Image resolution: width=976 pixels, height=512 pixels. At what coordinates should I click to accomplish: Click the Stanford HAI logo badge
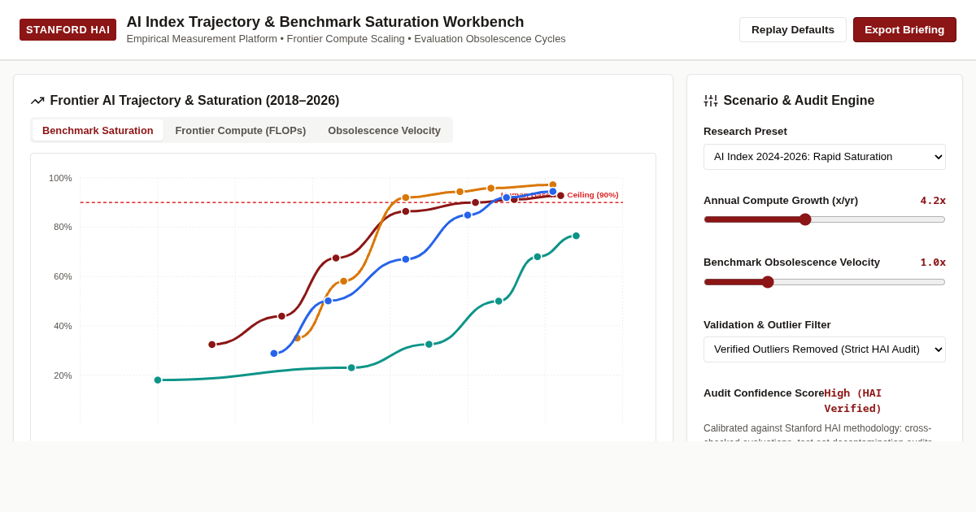[68, 30]
